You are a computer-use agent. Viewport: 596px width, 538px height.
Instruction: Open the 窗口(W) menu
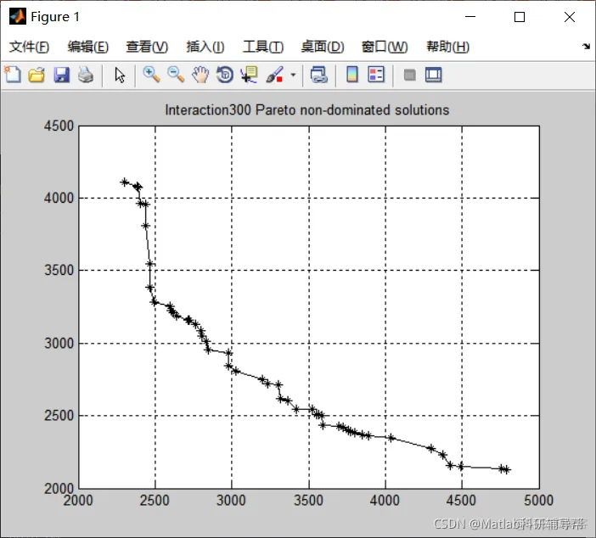tap(385, 48)
